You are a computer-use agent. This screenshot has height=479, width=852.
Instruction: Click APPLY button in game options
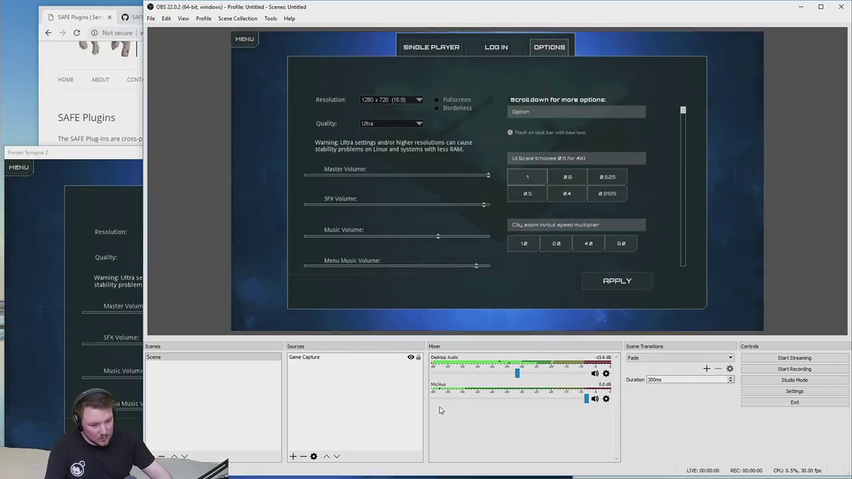[617, 281]
